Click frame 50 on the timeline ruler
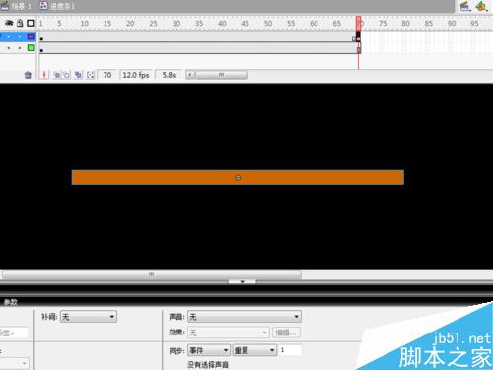The height and width of the screenshot is (370, 493). click(268, 24)
